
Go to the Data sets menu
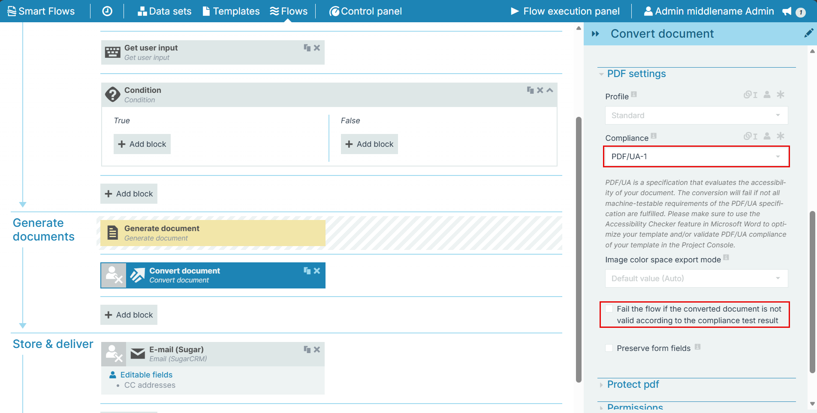pos(165,11)
